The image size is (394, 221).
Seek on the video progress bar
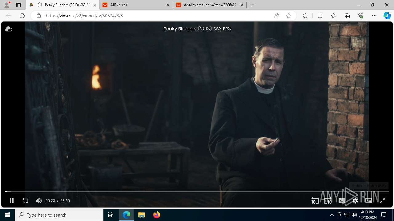[197, 192]
